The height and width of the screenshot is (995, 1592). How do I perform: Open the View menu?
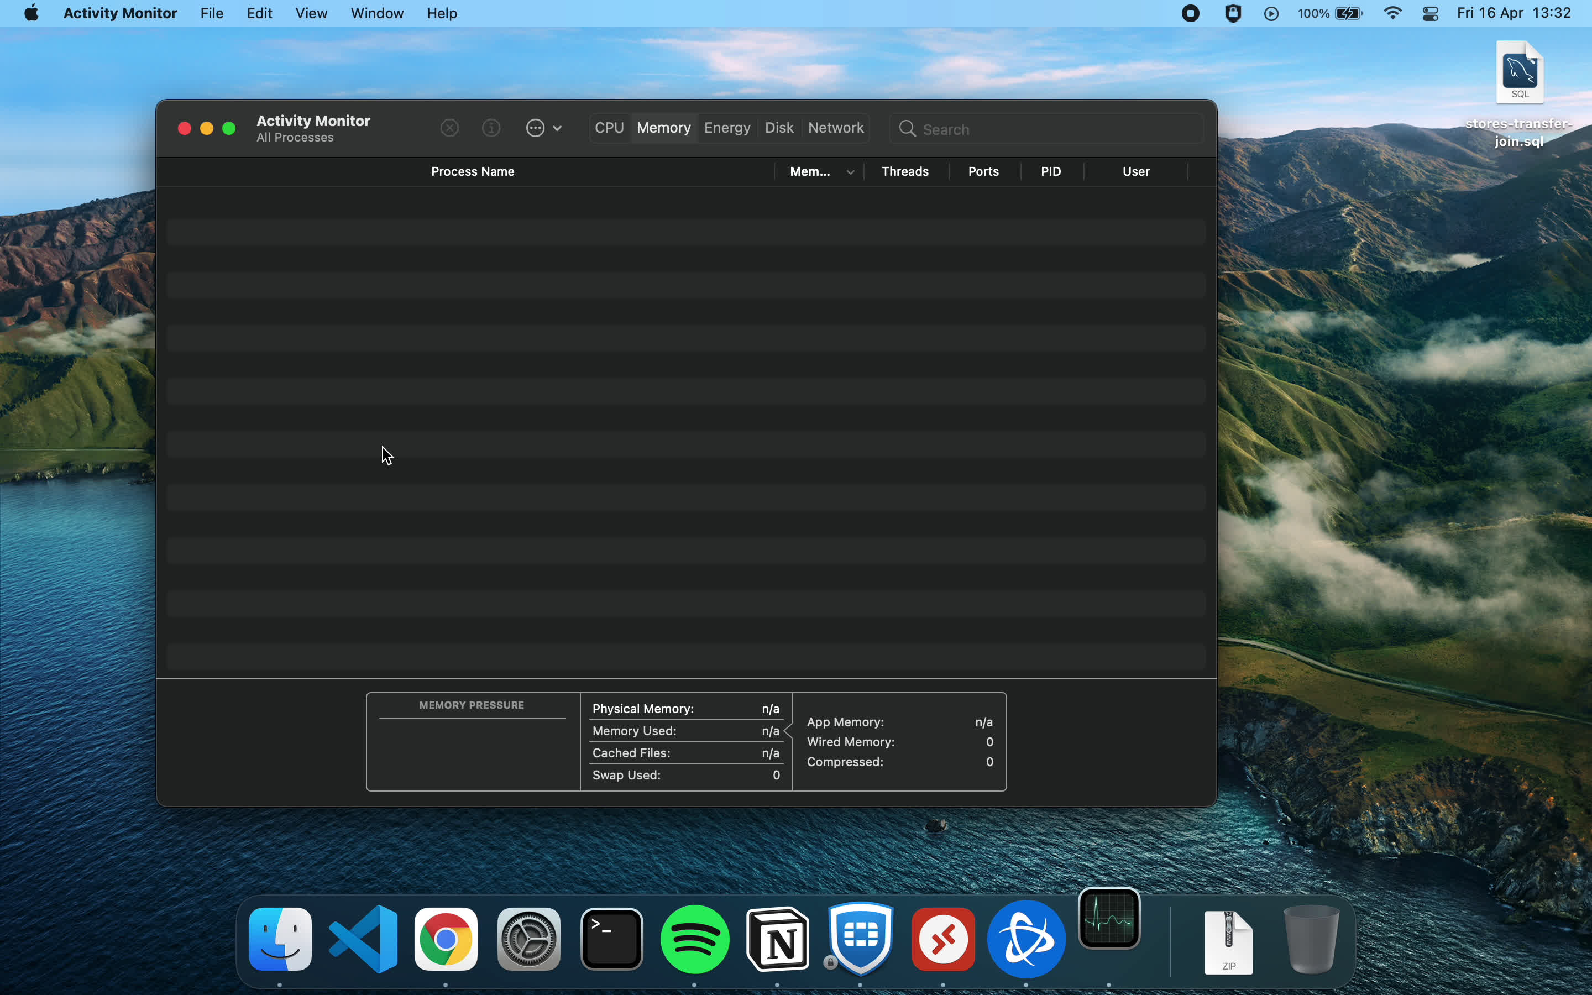311,13
